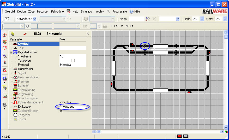
Task: Click the F4 function button
Action: [x=132, y=26]
